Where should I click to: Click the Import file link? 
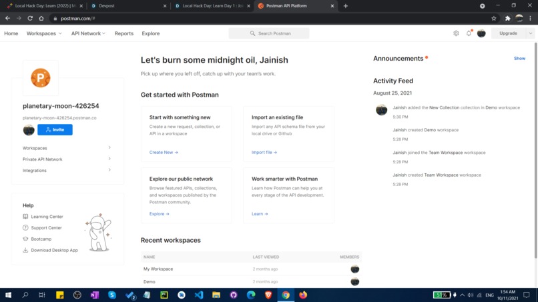[264, 152]
